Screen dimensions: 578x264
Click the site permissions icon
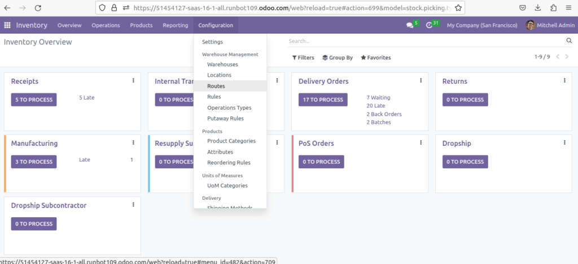click(x=126, y=8)
